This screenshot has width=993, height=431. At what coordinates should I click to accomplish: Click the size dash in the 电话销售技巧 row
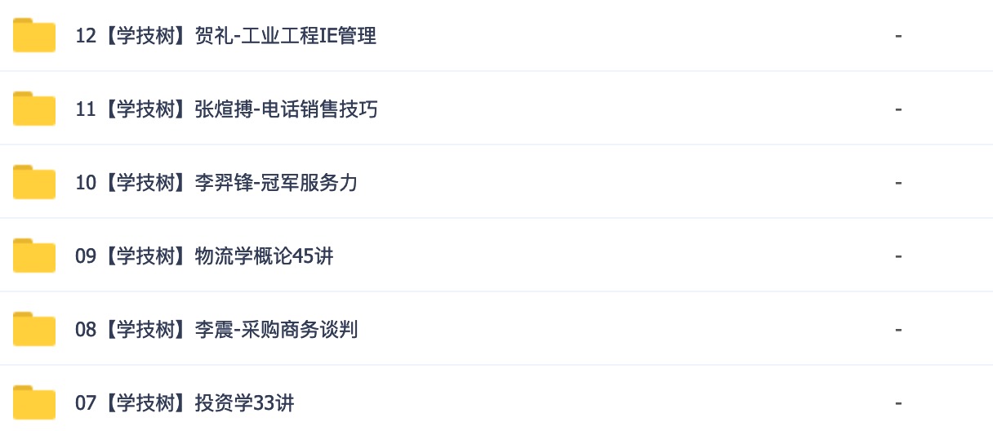pos(898,109)
